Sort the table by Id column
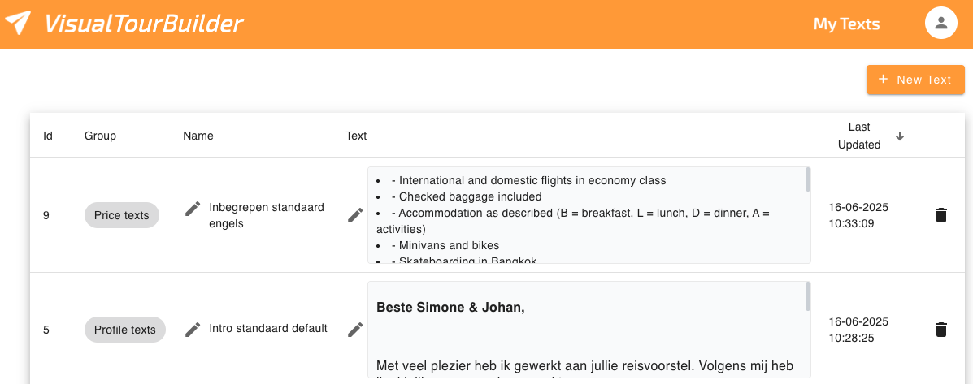973x384 pixels. point(48,136)
